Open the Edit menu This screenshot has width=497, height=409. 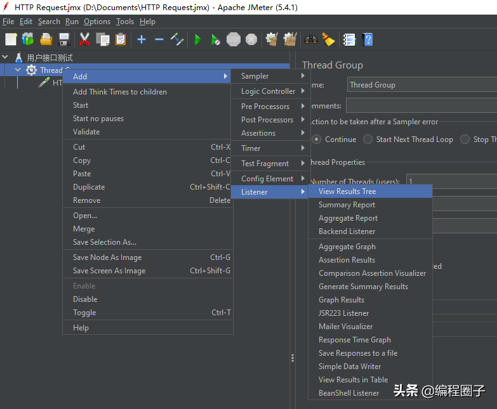[26, 22]
